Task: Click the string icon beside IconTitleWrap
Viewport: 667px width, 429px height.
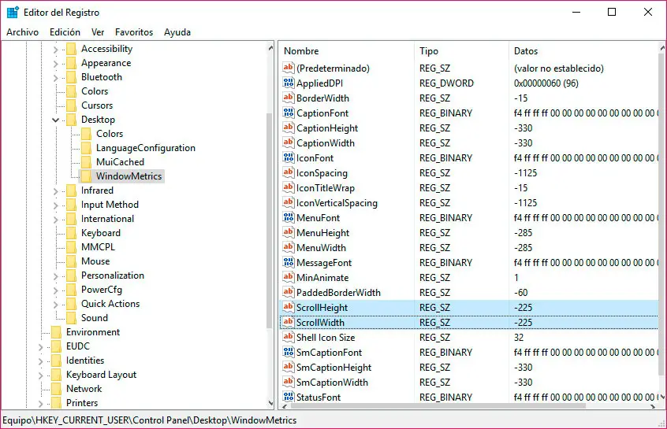Action: [289, 187]
